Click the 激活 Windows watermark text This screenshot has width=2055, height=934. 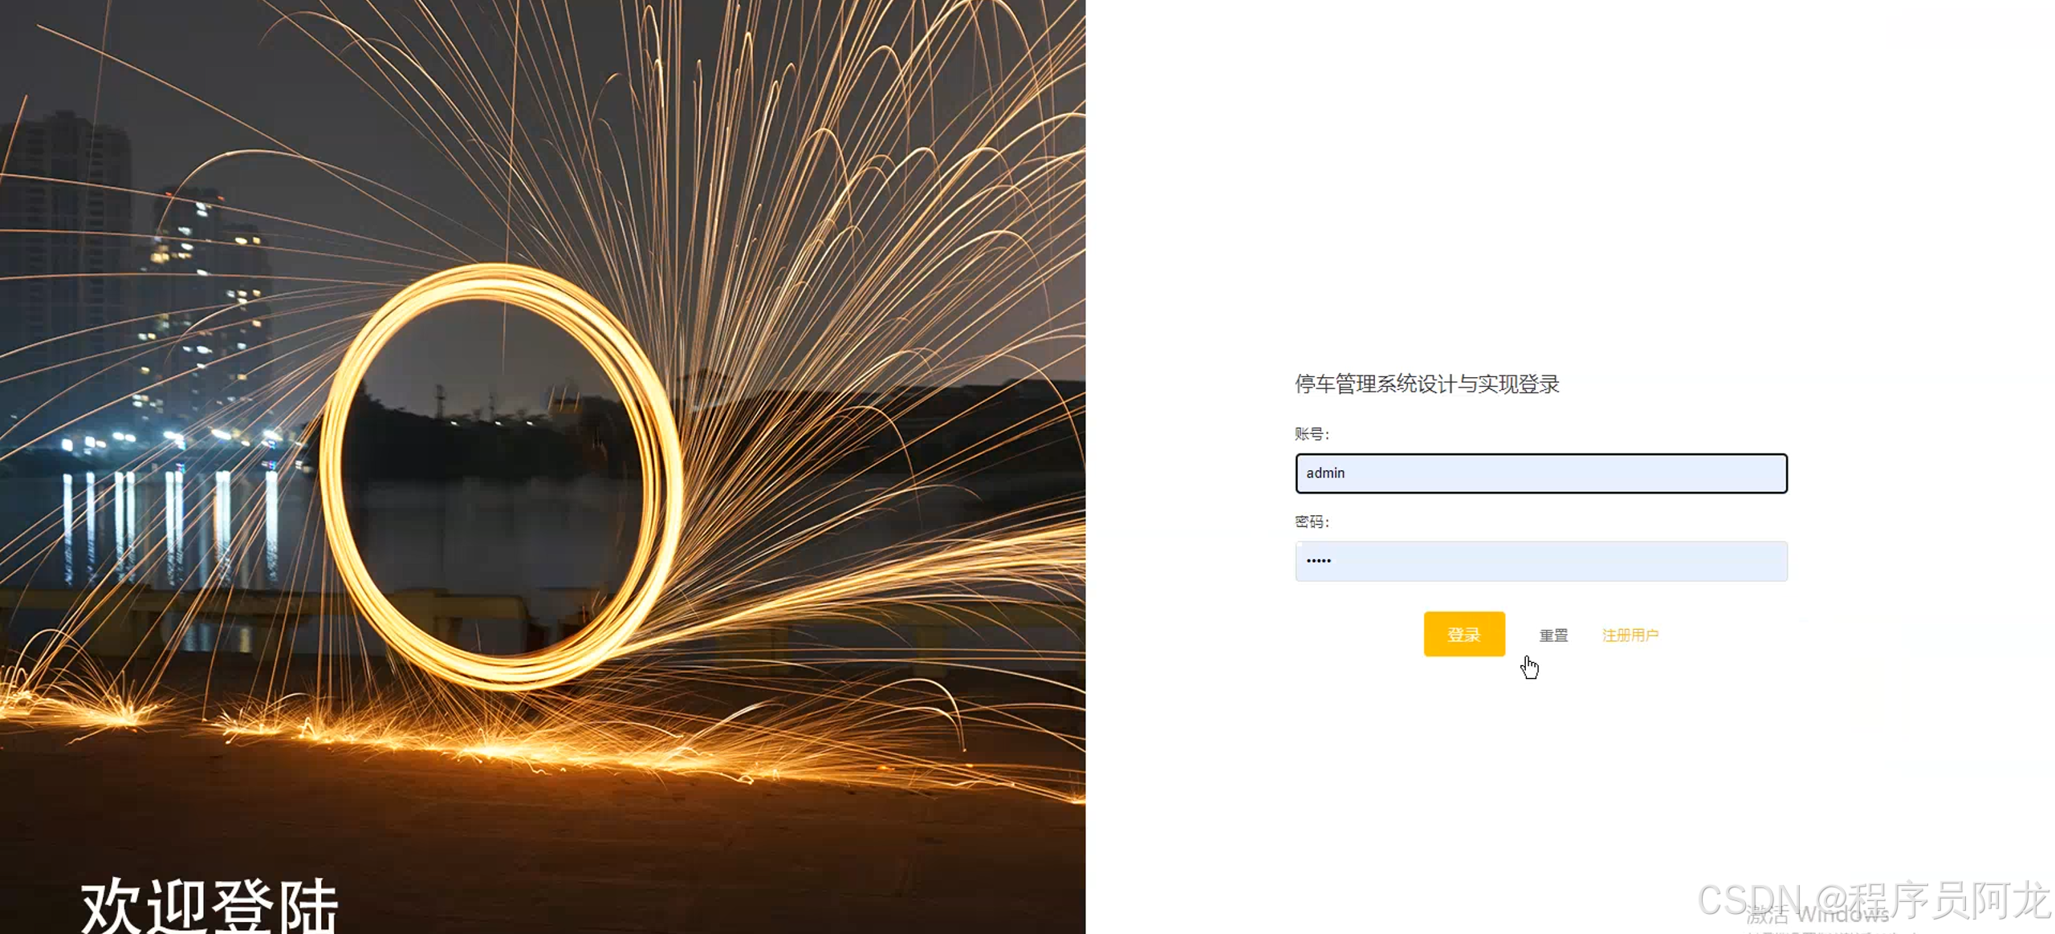pyautogui.click(x=1817, y=915)
